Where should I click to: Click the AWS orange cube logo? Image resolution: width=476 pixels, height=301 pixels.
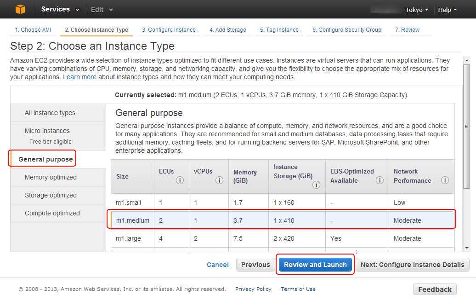click(x=20, y=9)
